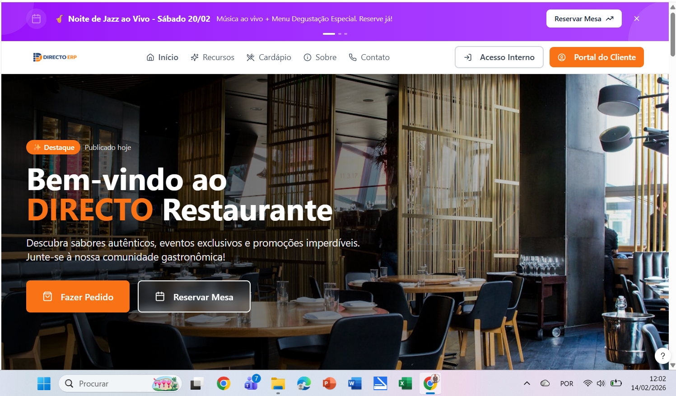The width and height of the screenshot is (676, 396).
Task: Open the Acesso Interno link
Action: click(x=499, y=57)
